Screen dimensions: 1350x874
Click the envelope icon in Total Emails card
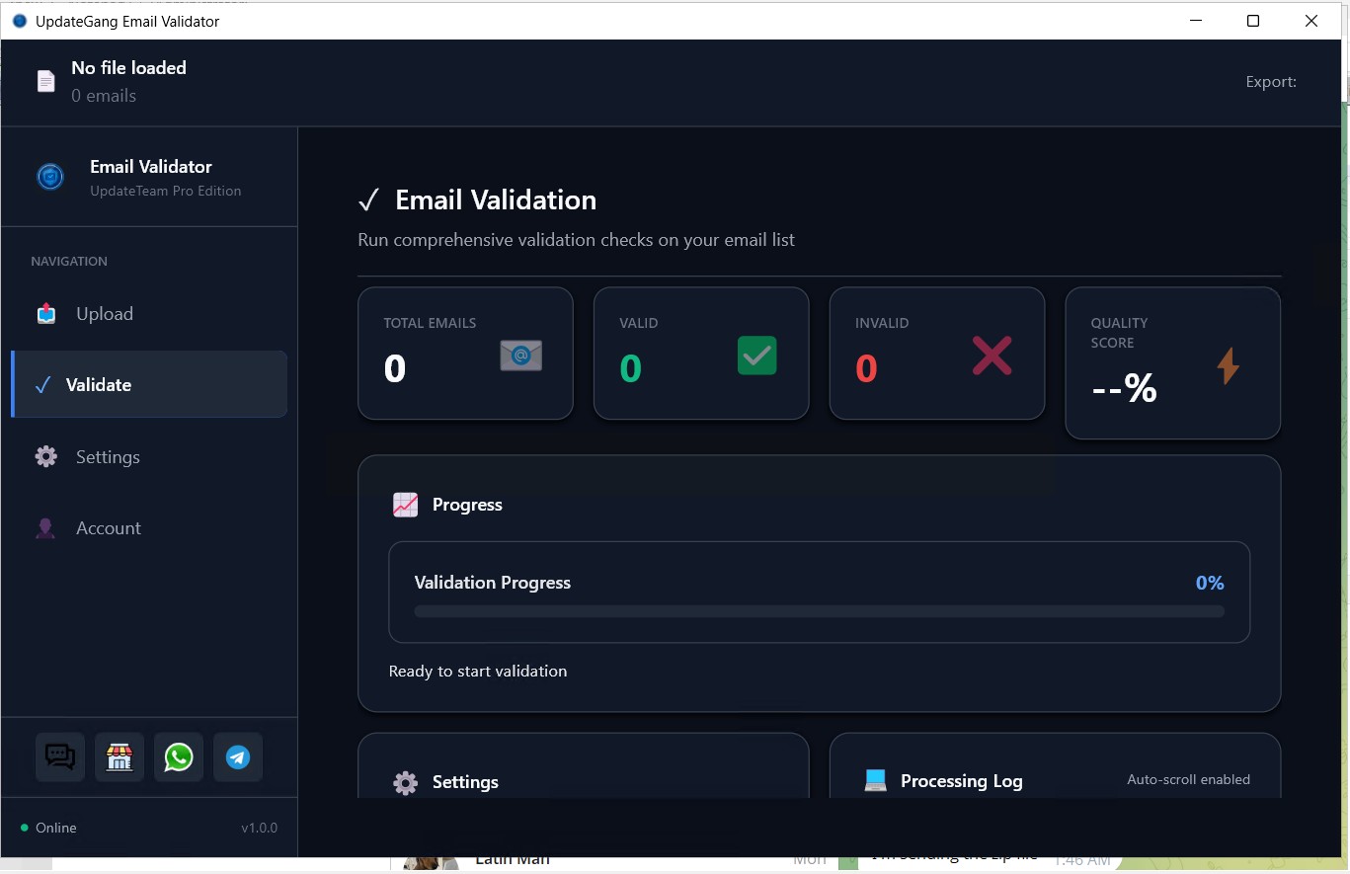[x=520, y=356]
